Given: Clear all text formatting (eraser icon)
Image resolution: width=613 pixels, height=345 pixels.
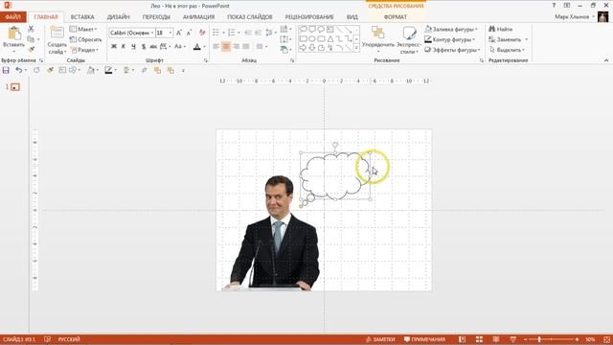Looking at the screenshot, I should point(202,33).
